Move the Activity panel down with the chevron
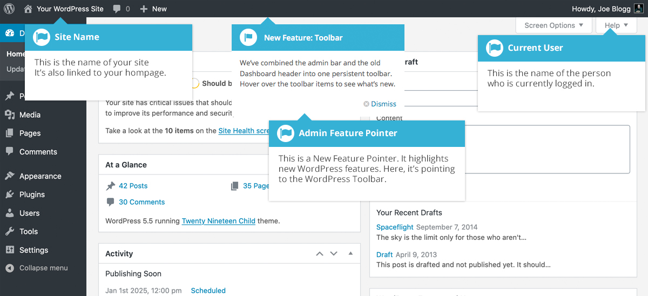Image resolution: width=648 pixels, height=296 pixels. point(334,253)
